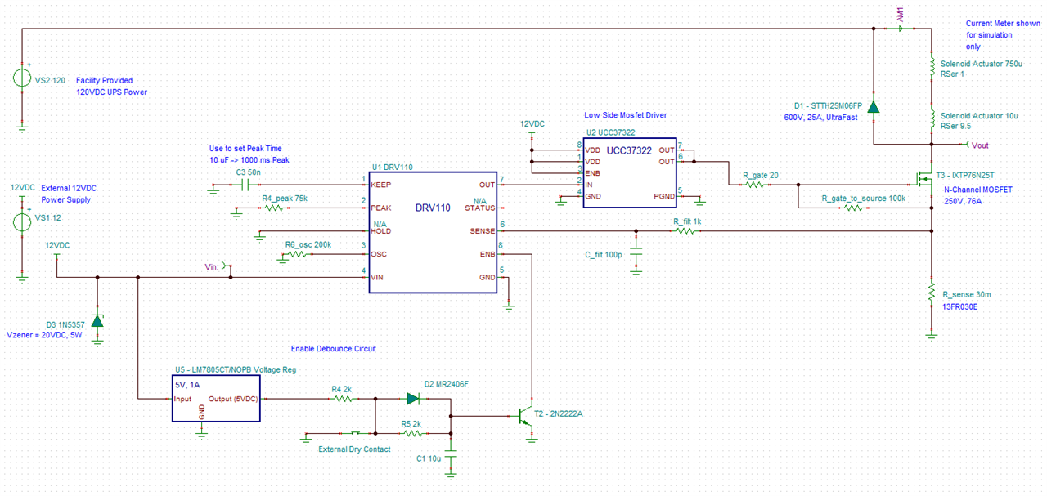
Task: Click the 'RSer 1' label
Action: (953, 74)
